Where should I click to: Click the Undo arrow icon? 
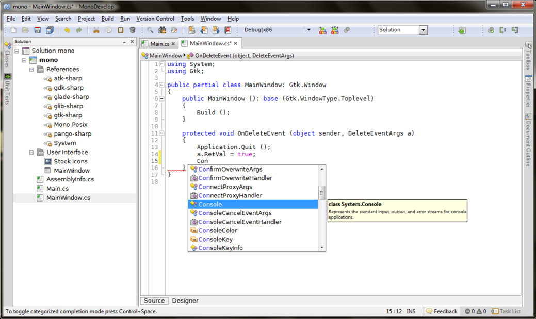tap(67, 30)
